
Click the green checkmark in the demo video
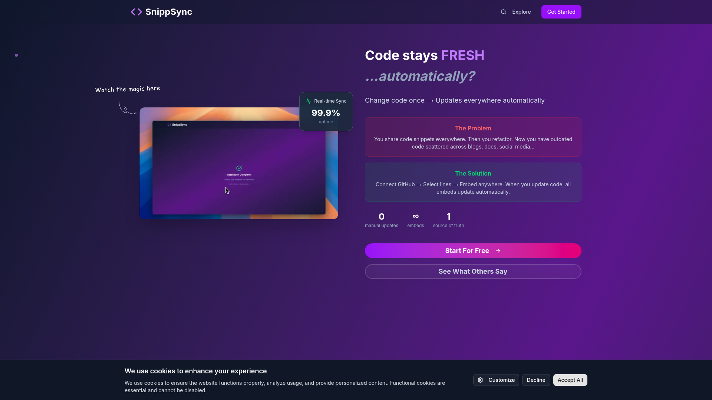click(239, 168)
